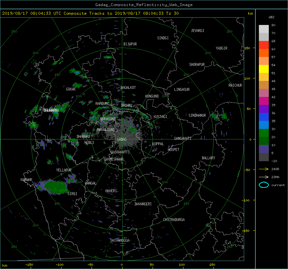Click the HUBLI city label
Viewport: 288px width, 269px height.
pyautogui.click(x=89, y=142)
